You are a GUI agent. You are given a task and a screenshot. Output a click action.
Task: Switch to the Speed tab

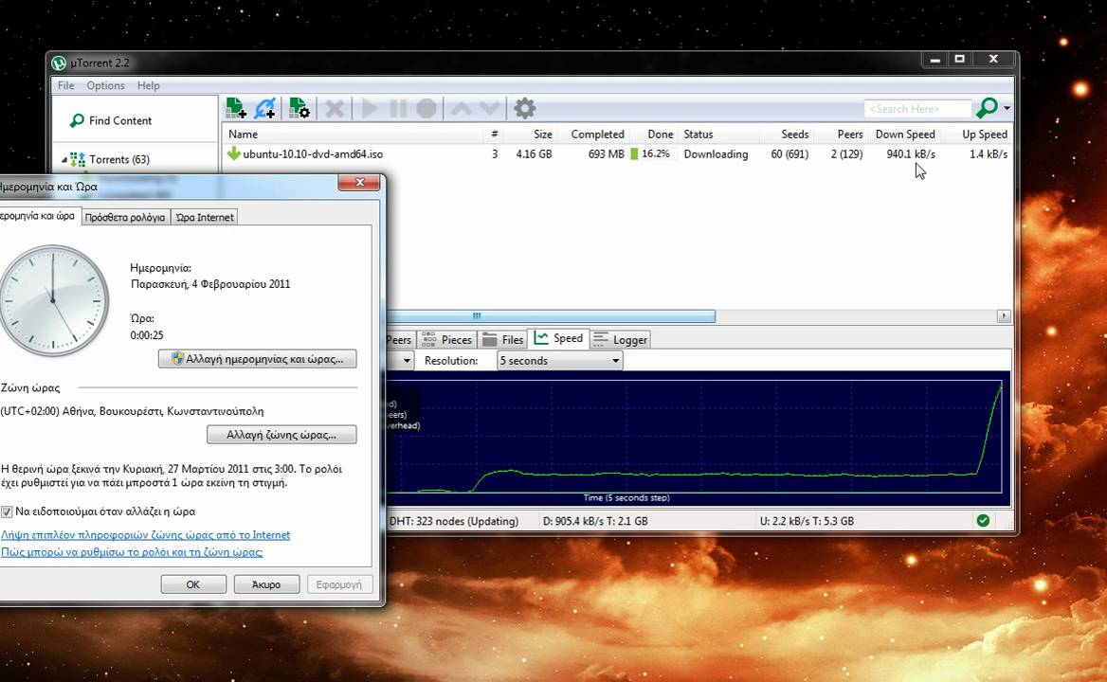coord(558,338)
